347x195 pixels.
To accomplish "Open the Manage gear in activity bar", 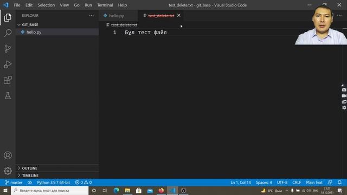I will click(8, 171).
